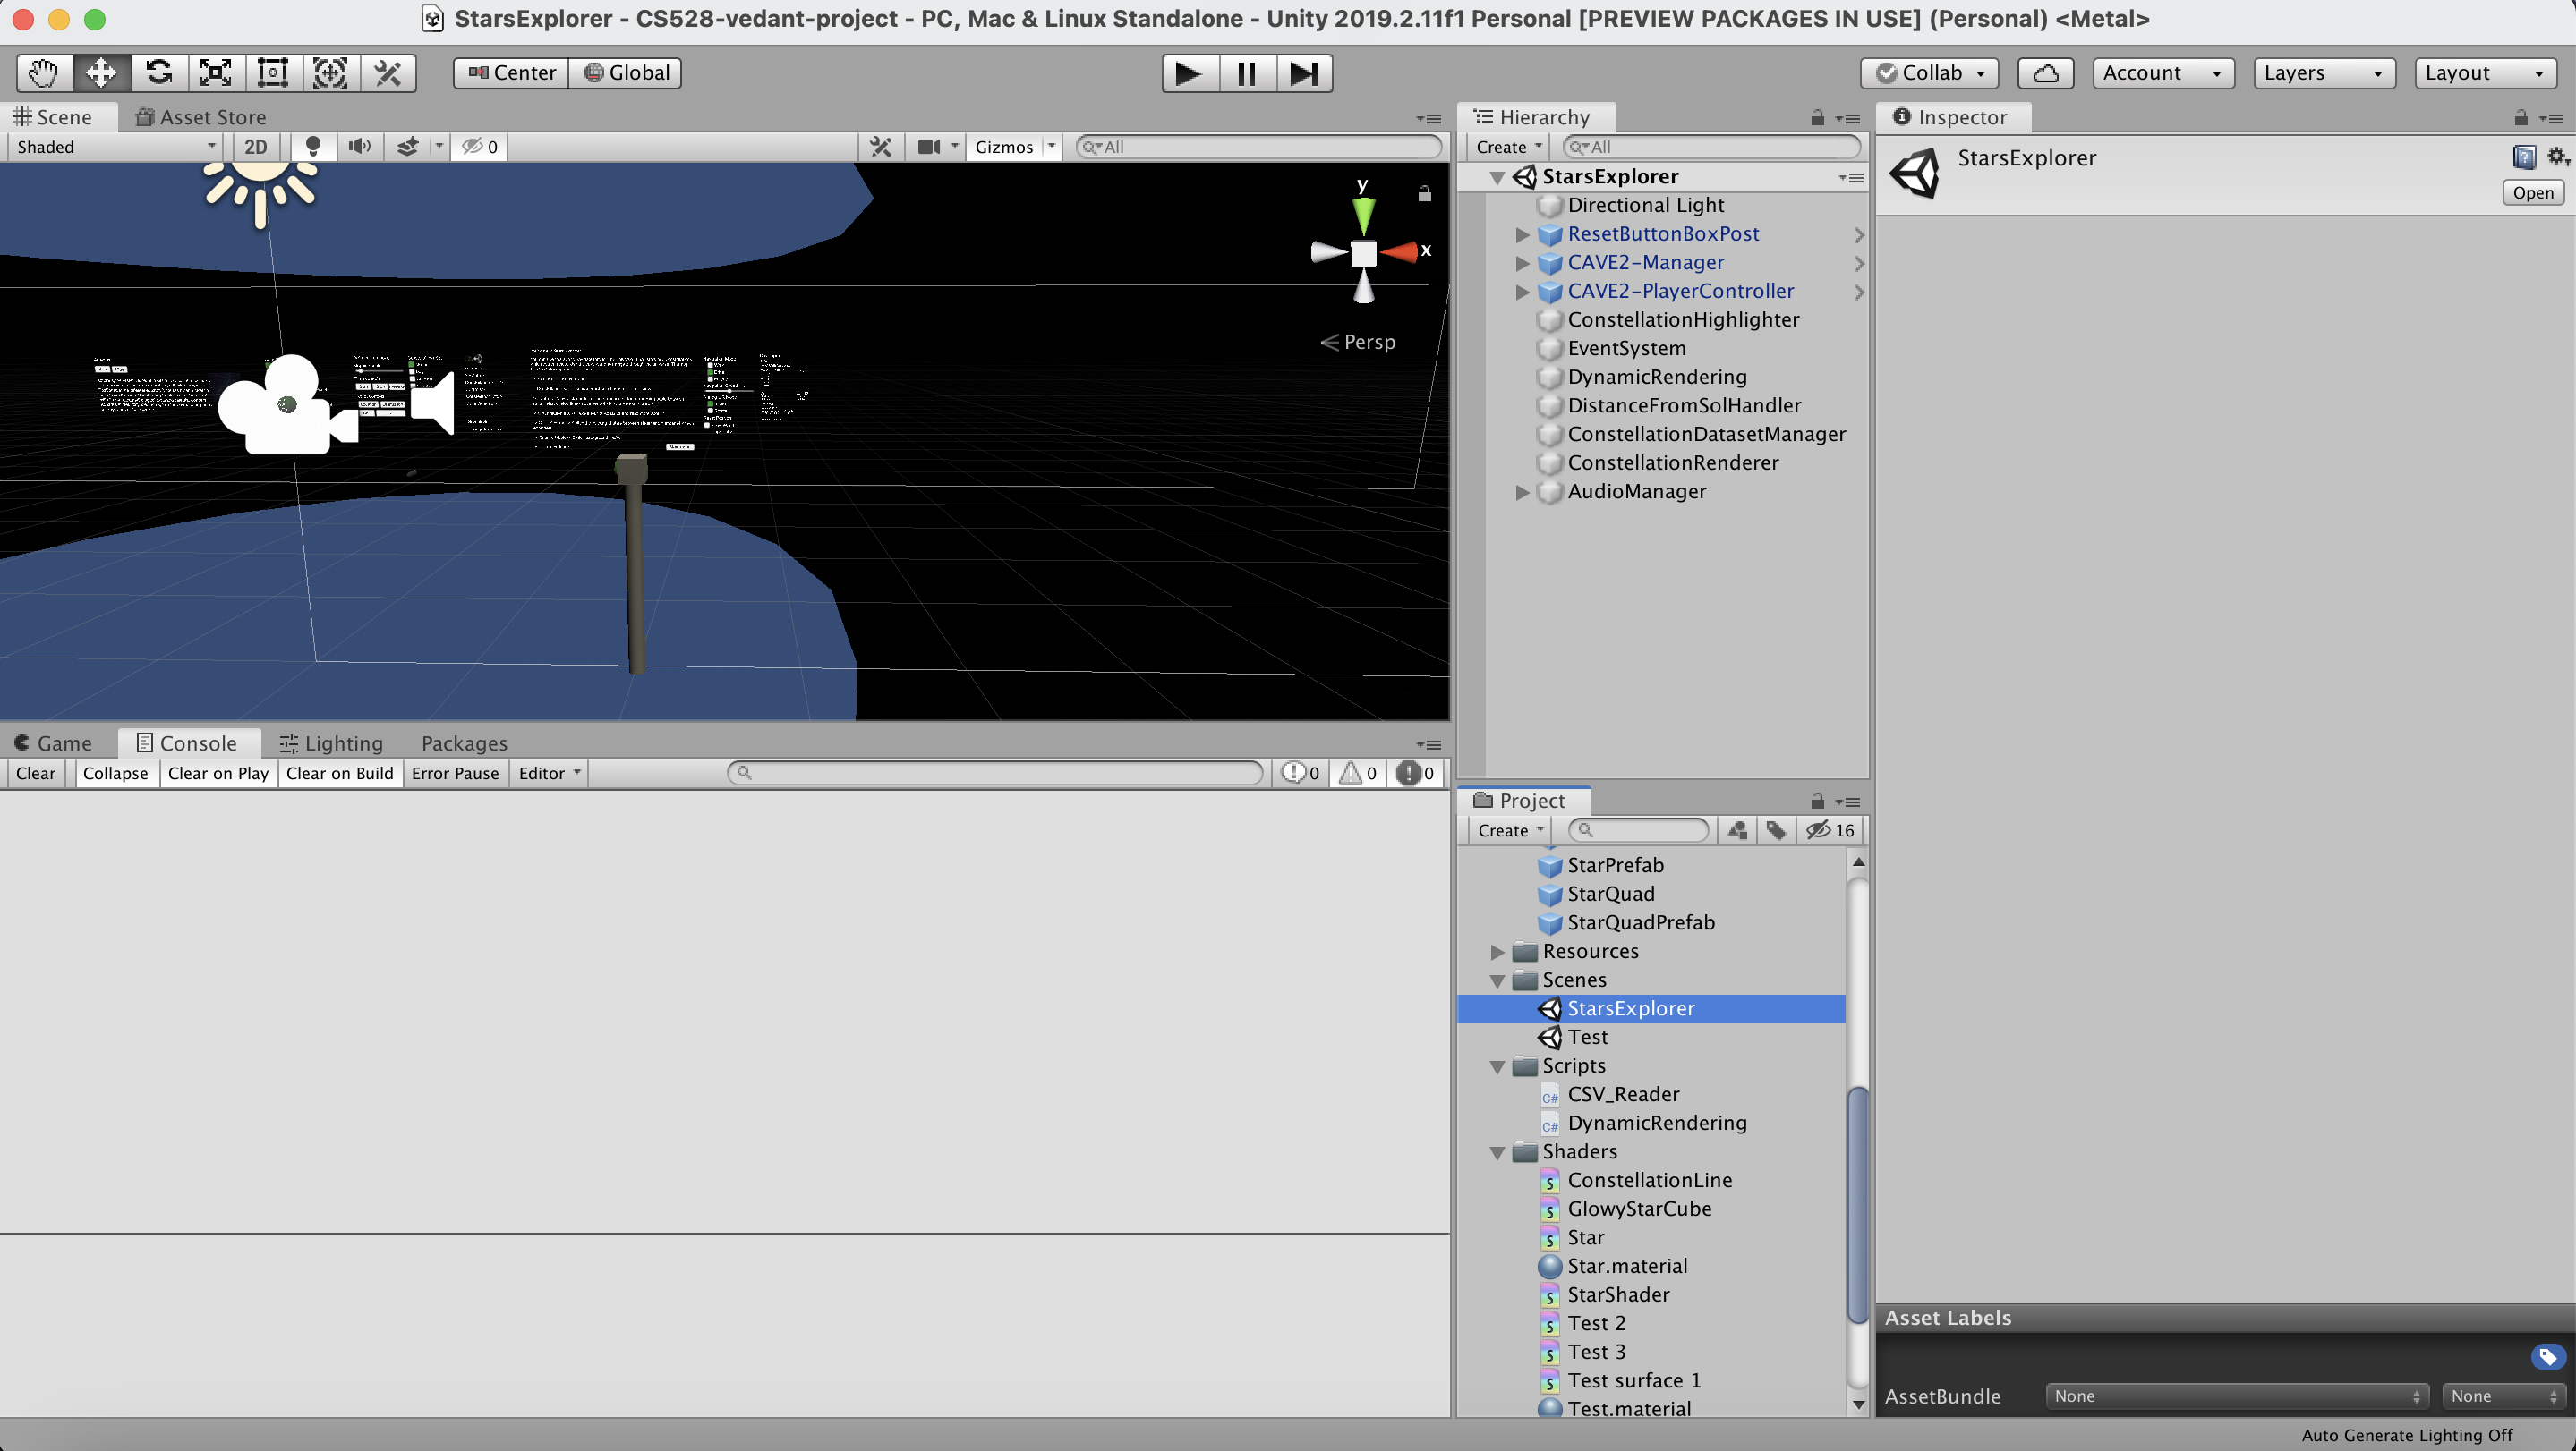Open the cloud services icon
2576x1451 pixels.
[x=2045, y=73]
